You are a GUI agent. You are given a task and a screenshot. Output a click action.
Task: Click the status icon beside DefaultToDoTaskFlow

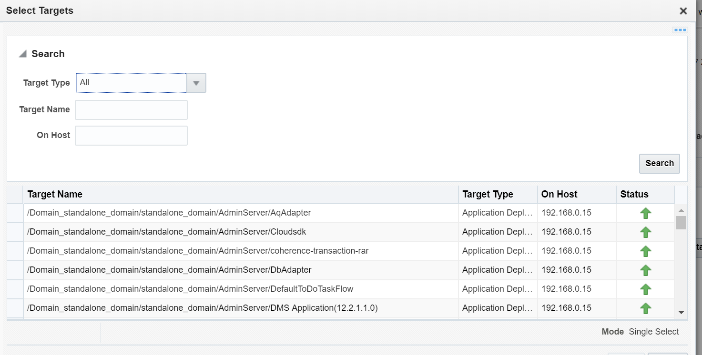click(646, 289)
